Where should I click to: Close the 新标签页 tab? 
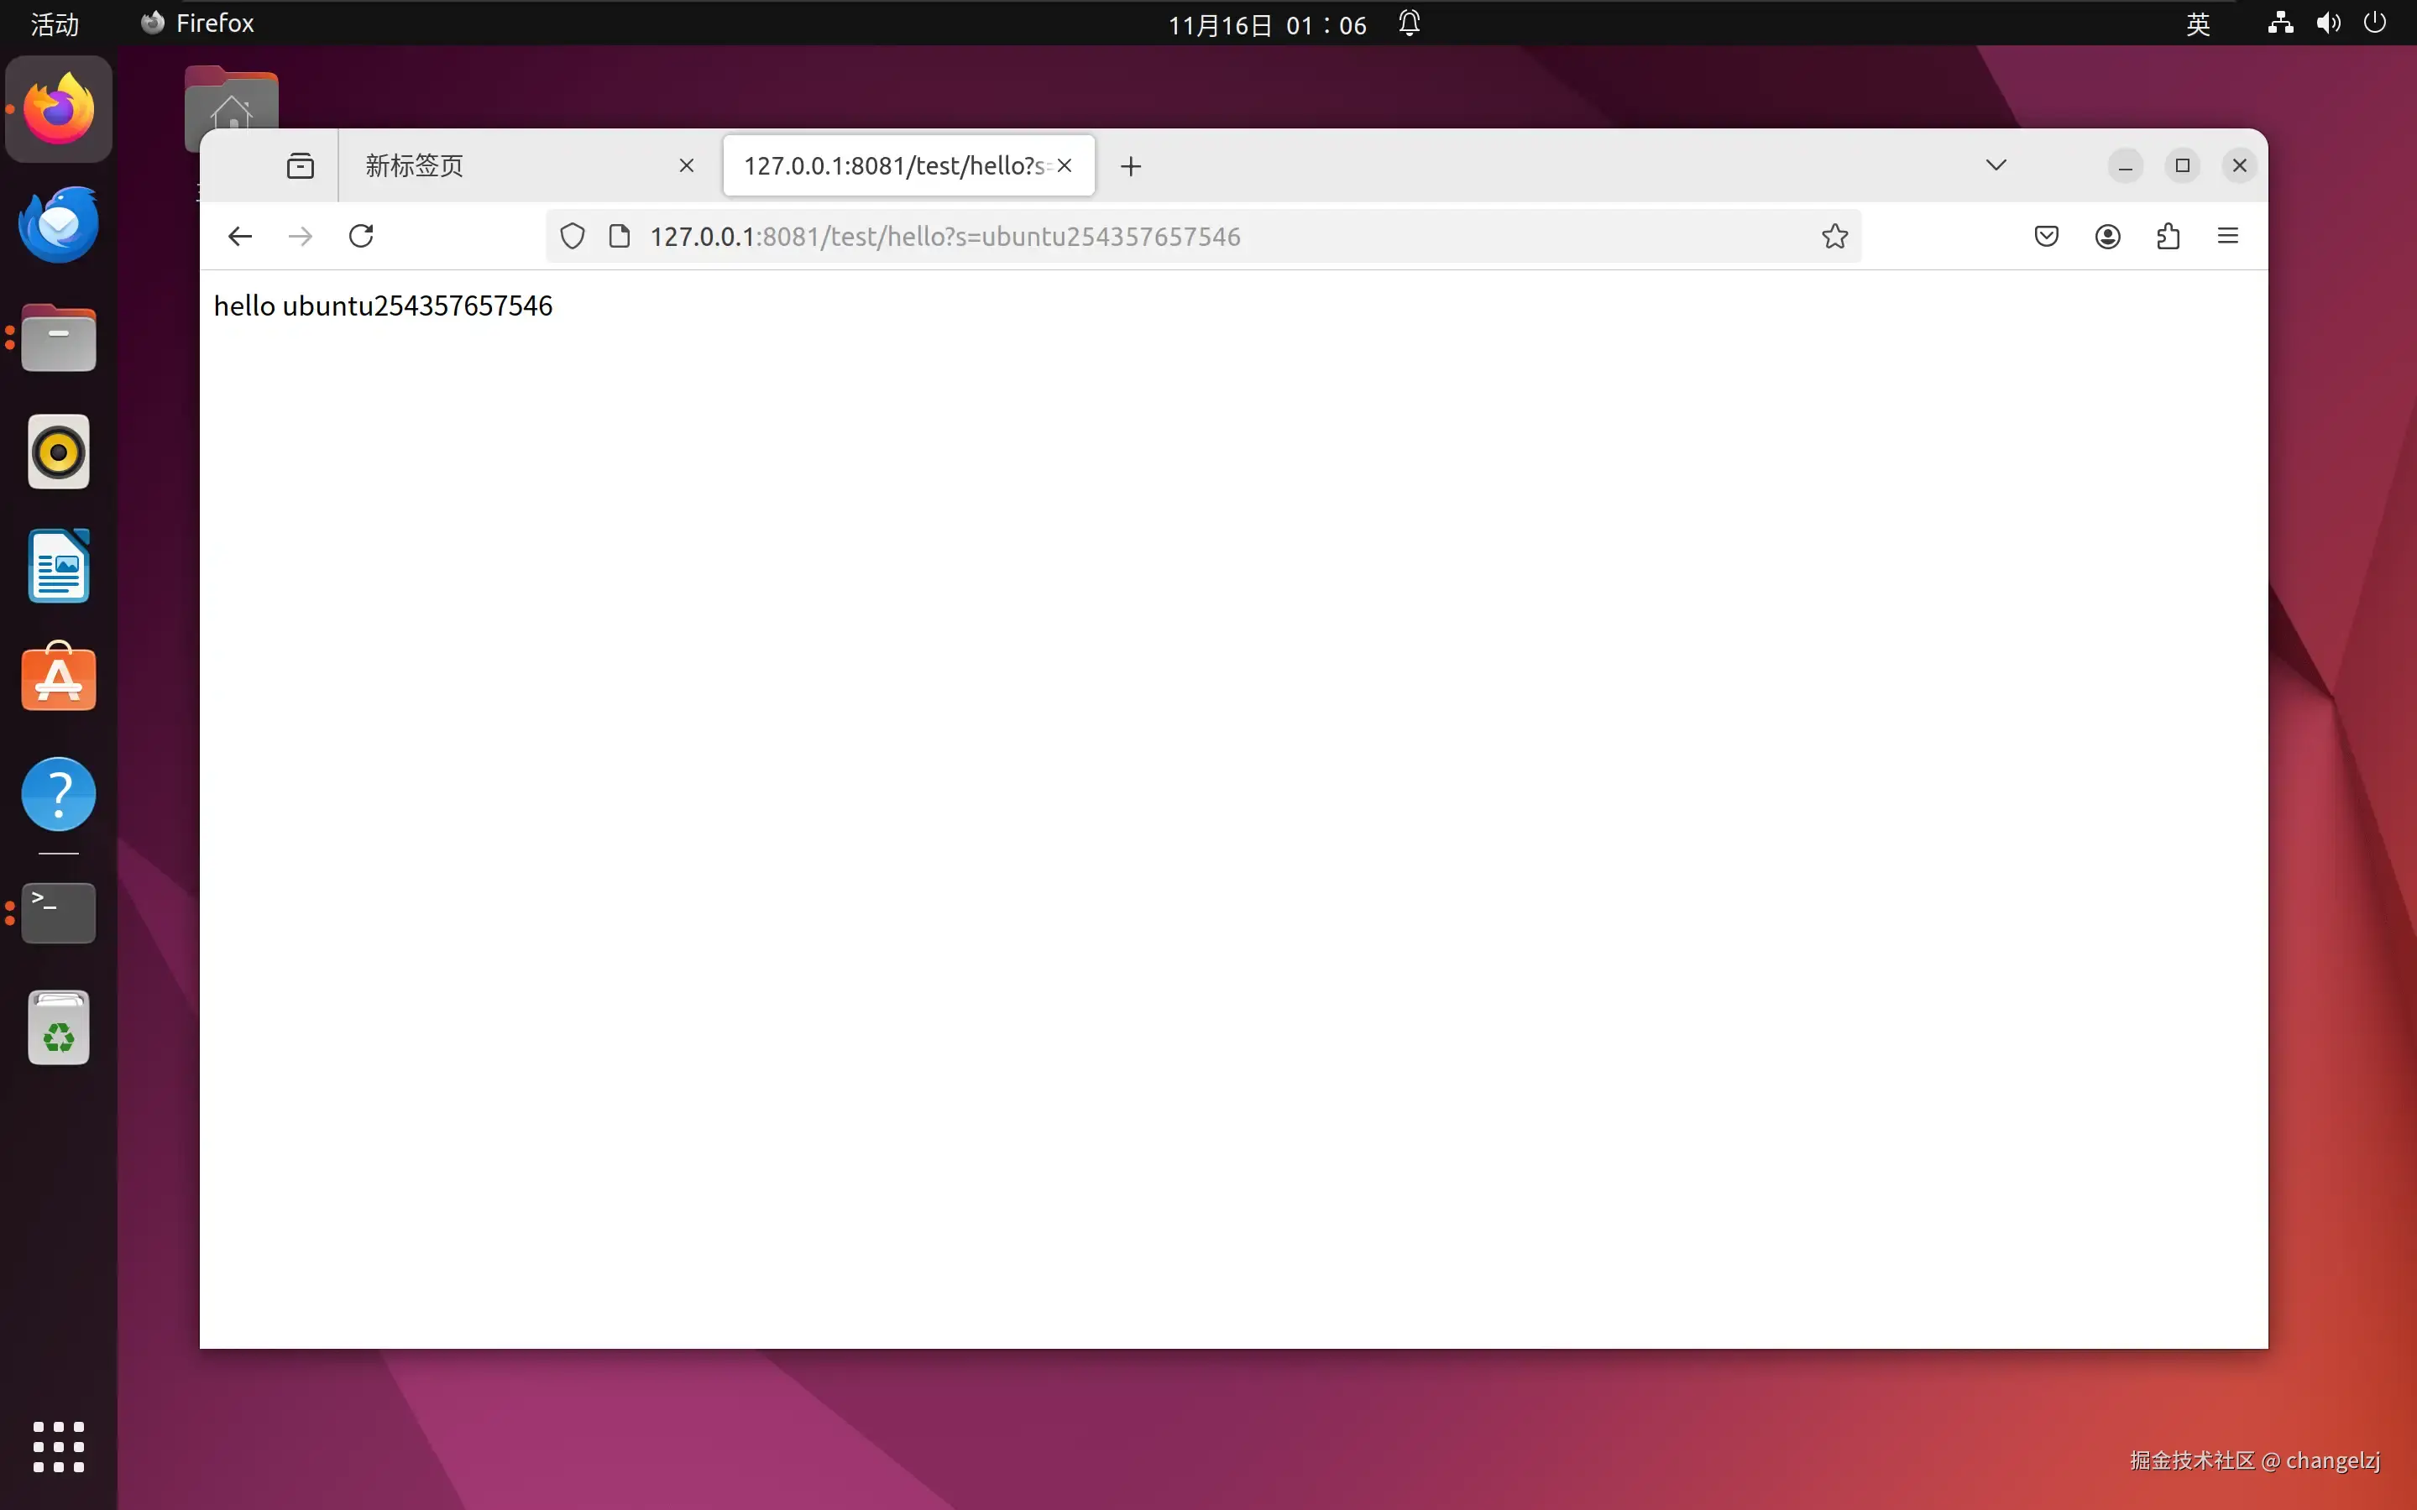[686, 166]
